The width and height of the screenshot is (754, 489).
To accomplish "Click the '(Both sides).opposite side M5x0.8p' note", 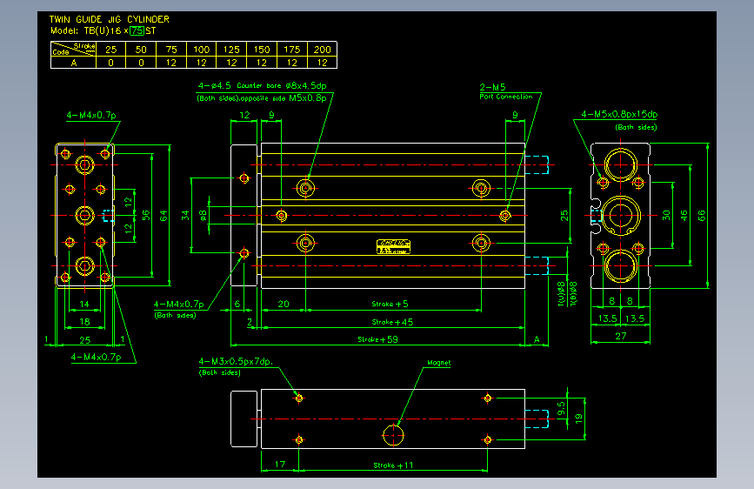I will pyautogui.click(x=262, y=98).
